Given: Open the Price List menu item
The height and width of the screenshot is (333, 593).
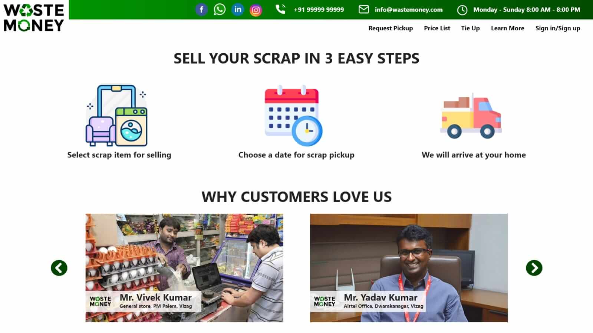Looking at the screenshot, I should (437, 28).
